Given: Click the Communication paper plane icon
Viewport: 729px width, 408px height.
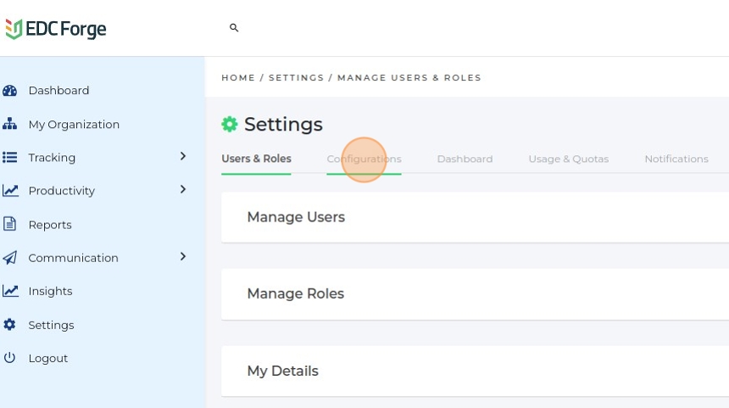Looking at the screenshot, I should point(10,258).
